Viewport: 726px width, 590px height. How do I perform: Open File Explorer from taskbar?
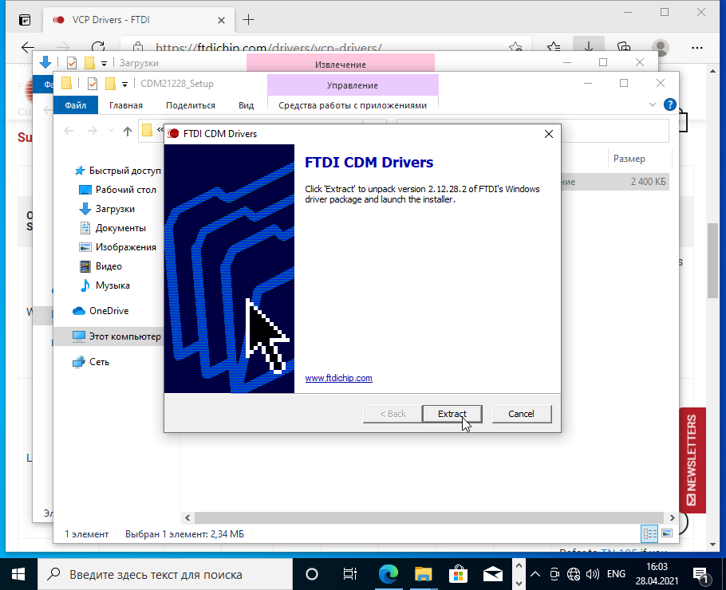(423, 574)
